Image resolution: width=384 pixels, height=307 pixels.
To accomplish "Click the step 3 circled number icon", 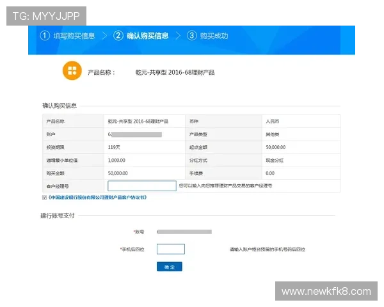I will tap(192, 36).
